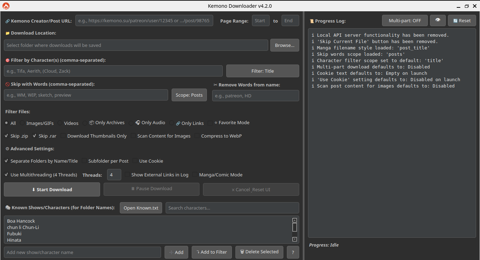
Task: Toggle the Multi-part: OFF button
Action: click(x=405, y=20)
